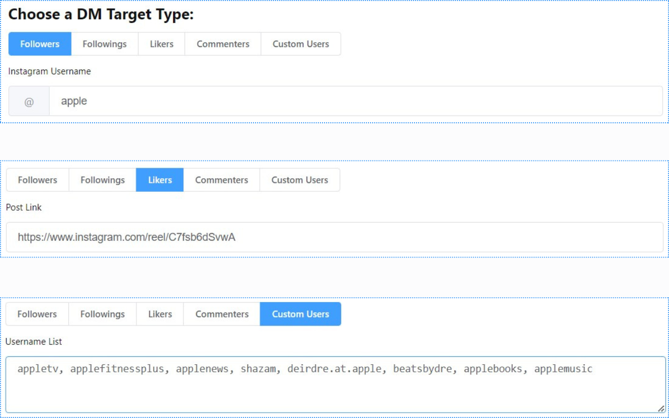Open Custom Users in the second tab row

(299, 180)
